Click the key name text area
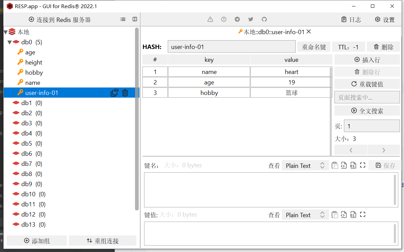This screenshot has height=252, width=404. coord(271,190)
